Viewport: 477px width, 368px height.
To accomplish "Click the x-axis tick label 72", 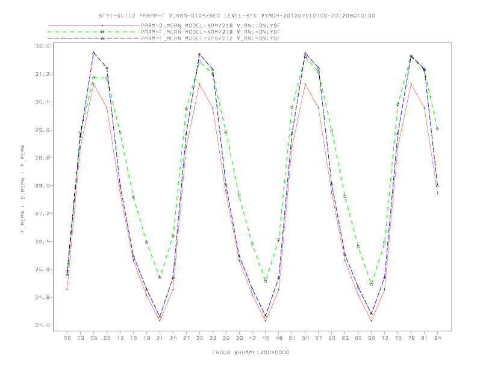I will (x=385, y=338).
